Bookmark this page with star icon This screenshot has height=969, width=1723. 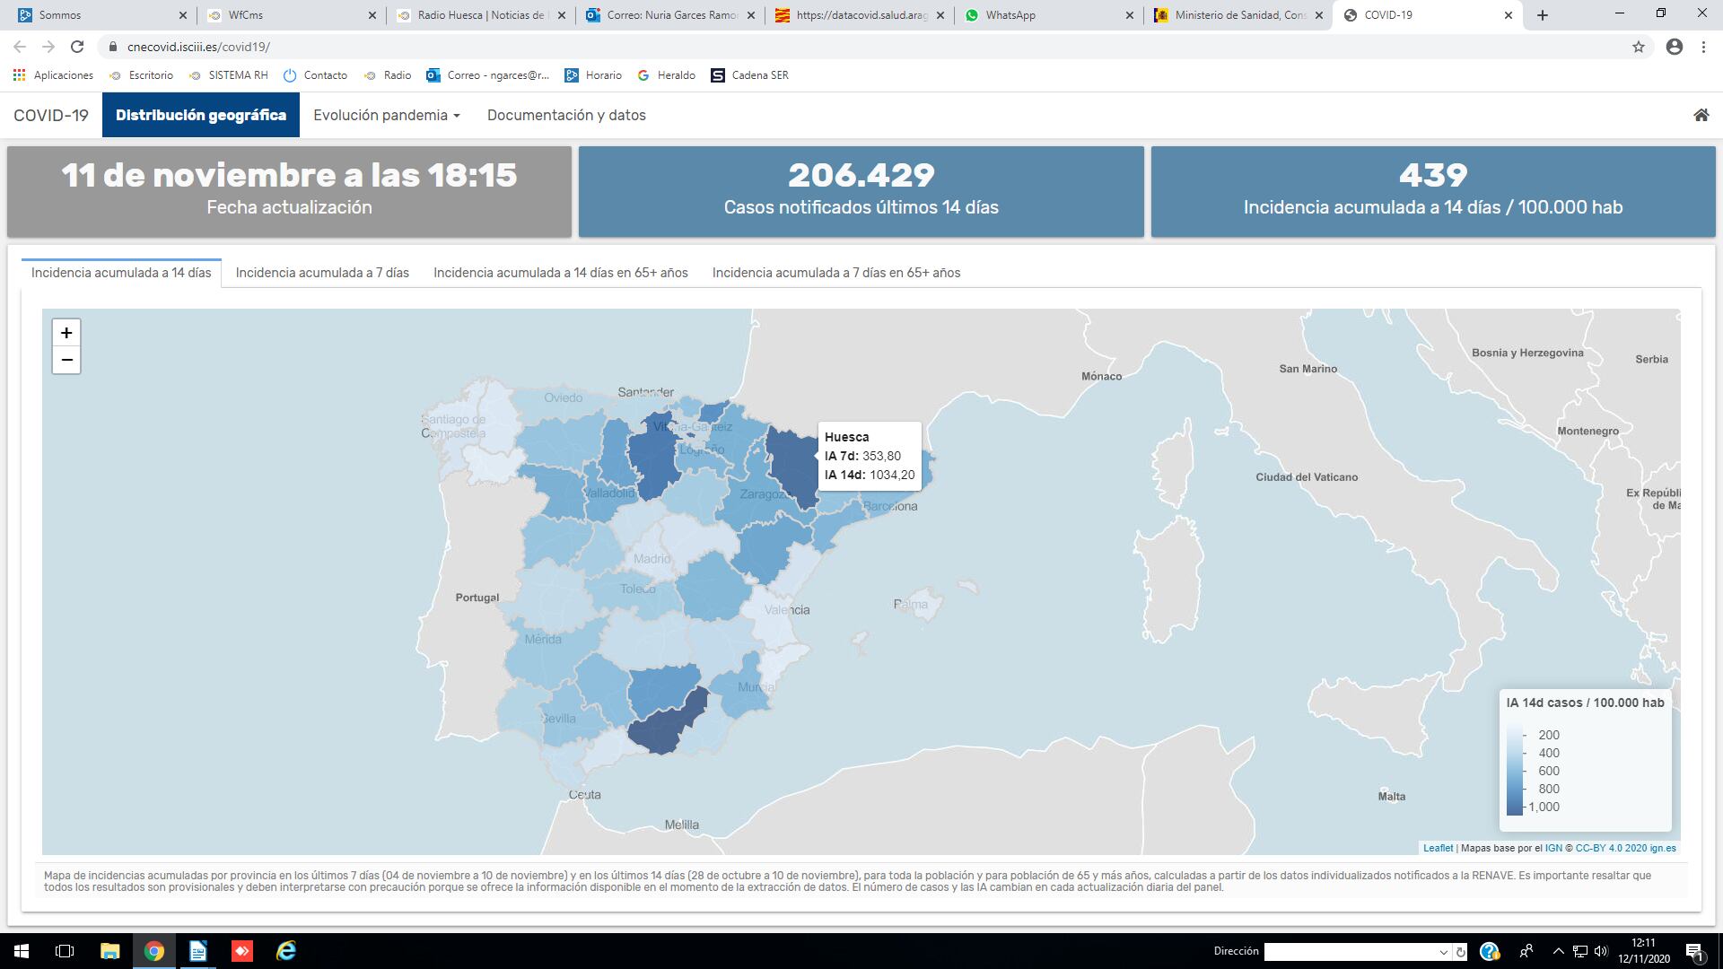pos(1639,47)
